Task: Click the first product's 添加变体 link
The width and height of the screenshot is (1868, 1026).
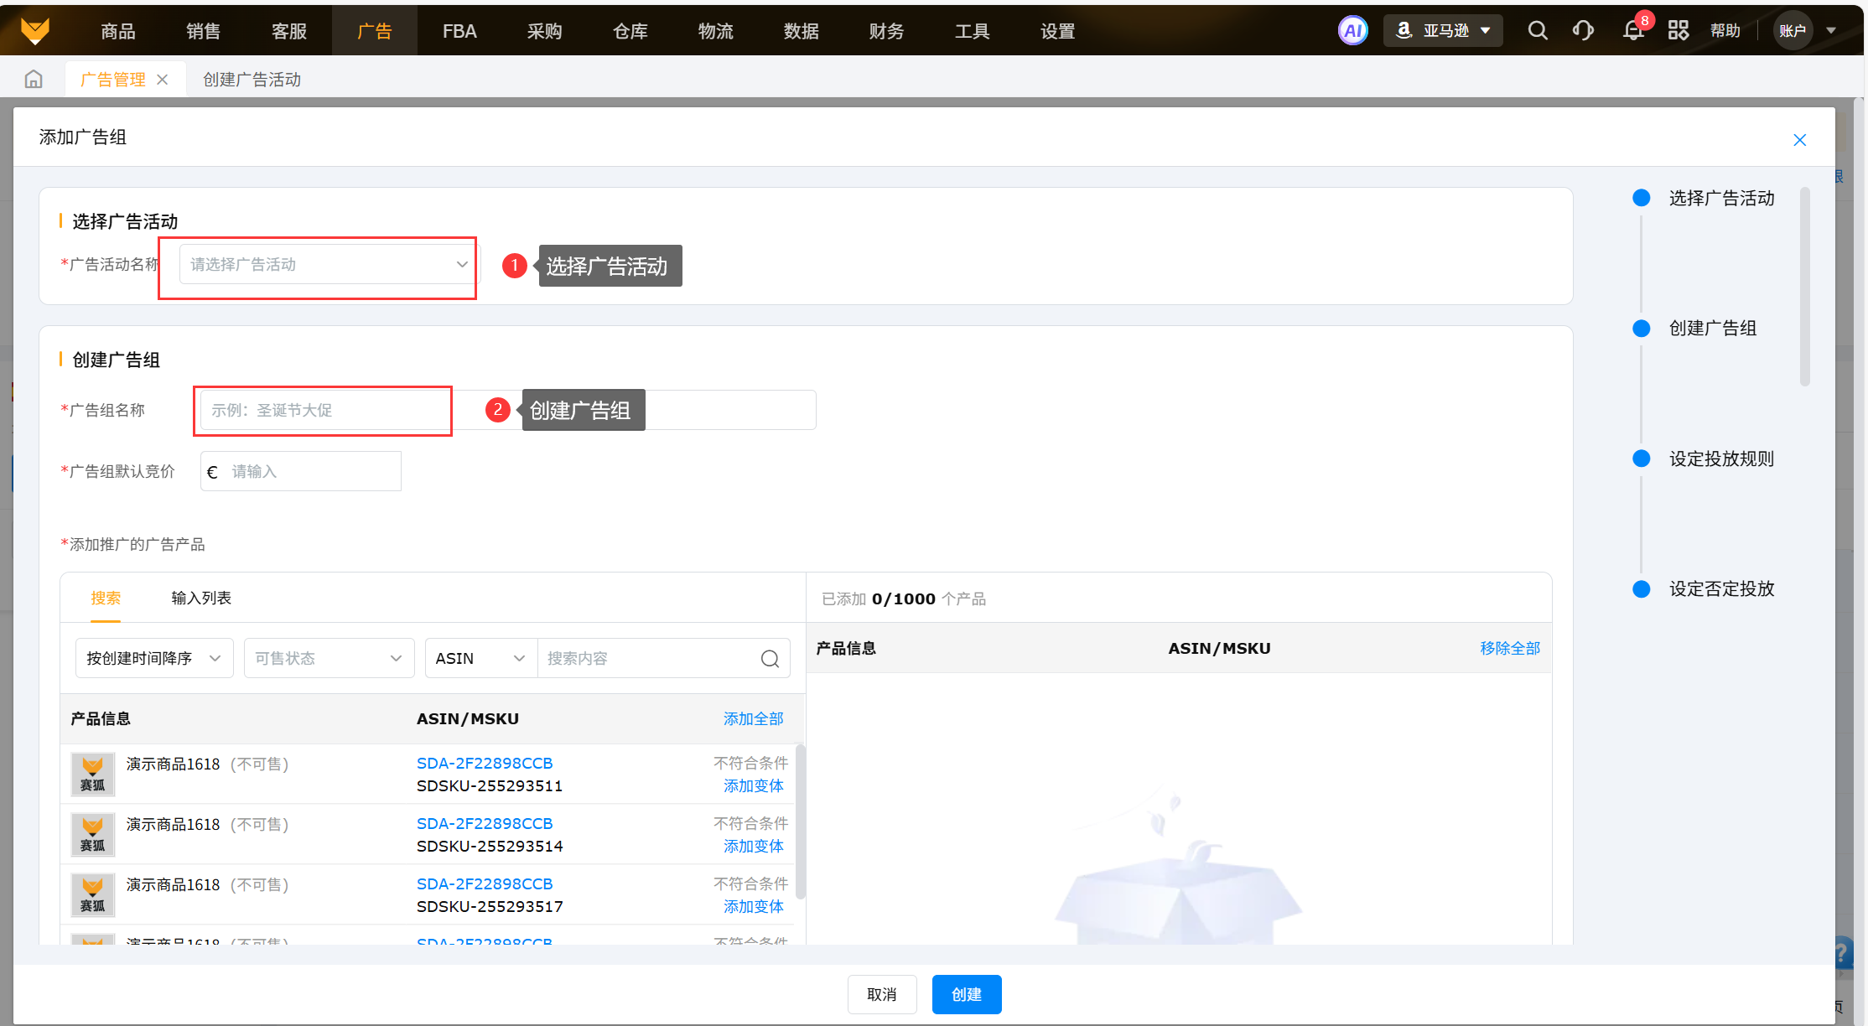Action: 753,786
